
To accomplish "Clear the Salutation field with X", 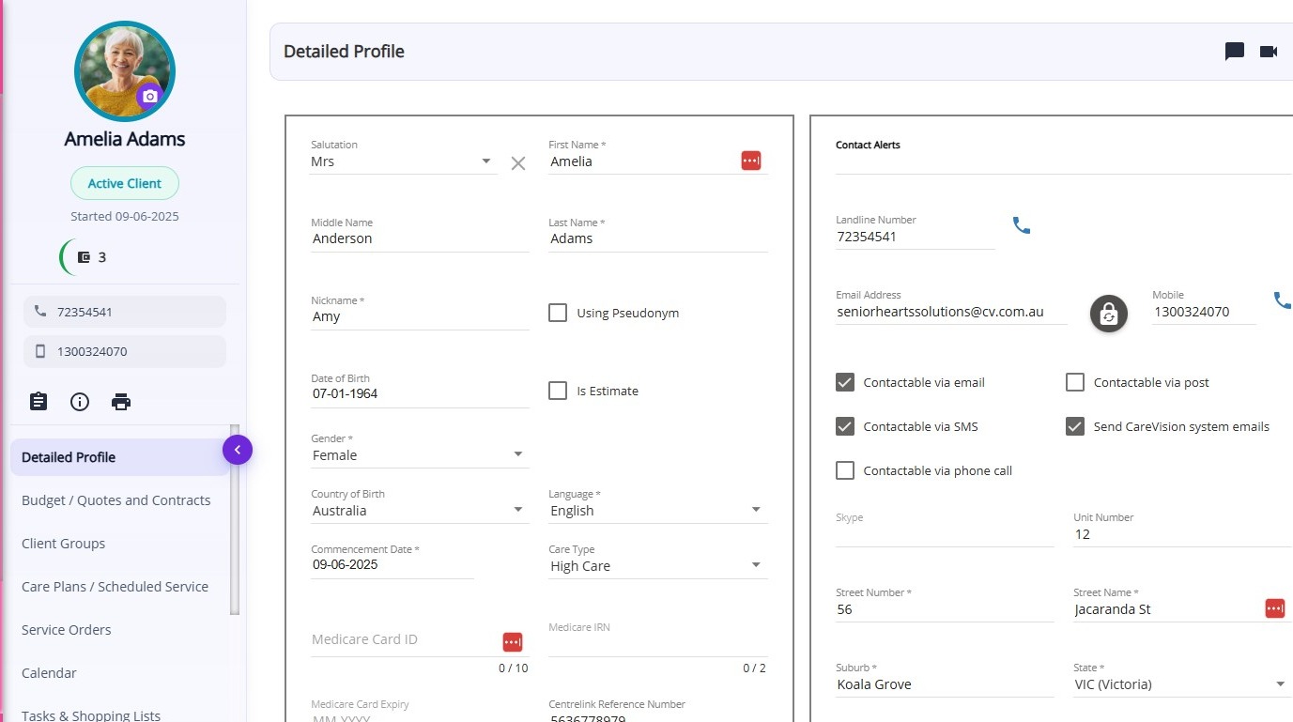I will 518,163.
